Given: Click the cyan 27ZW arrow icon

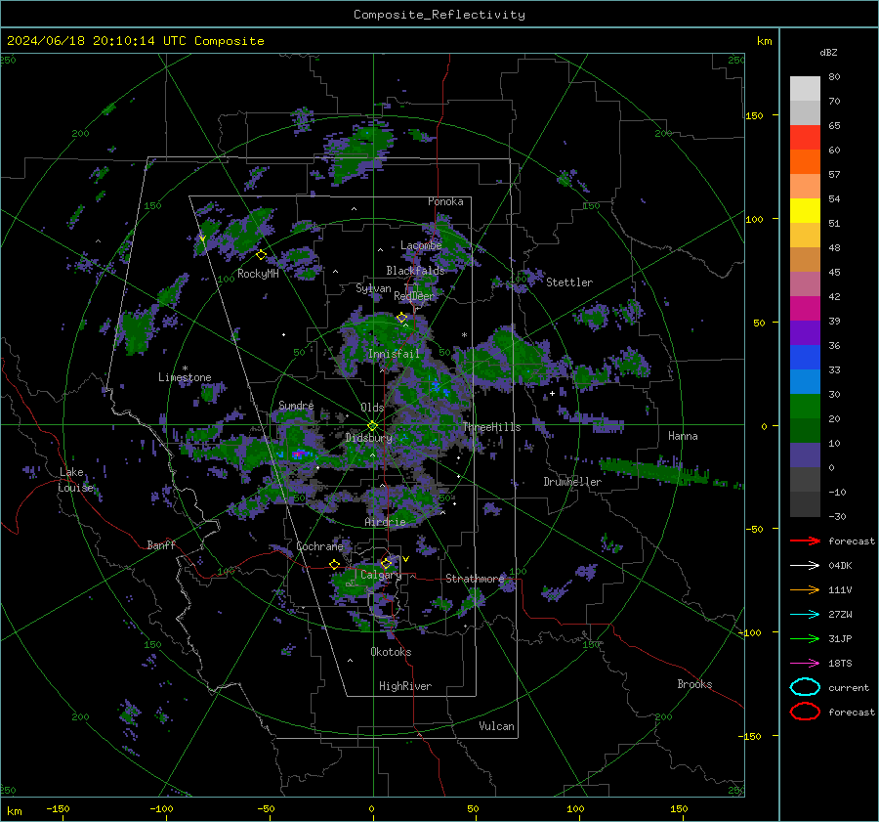Looking at the screenshot, I should point(805,615).
